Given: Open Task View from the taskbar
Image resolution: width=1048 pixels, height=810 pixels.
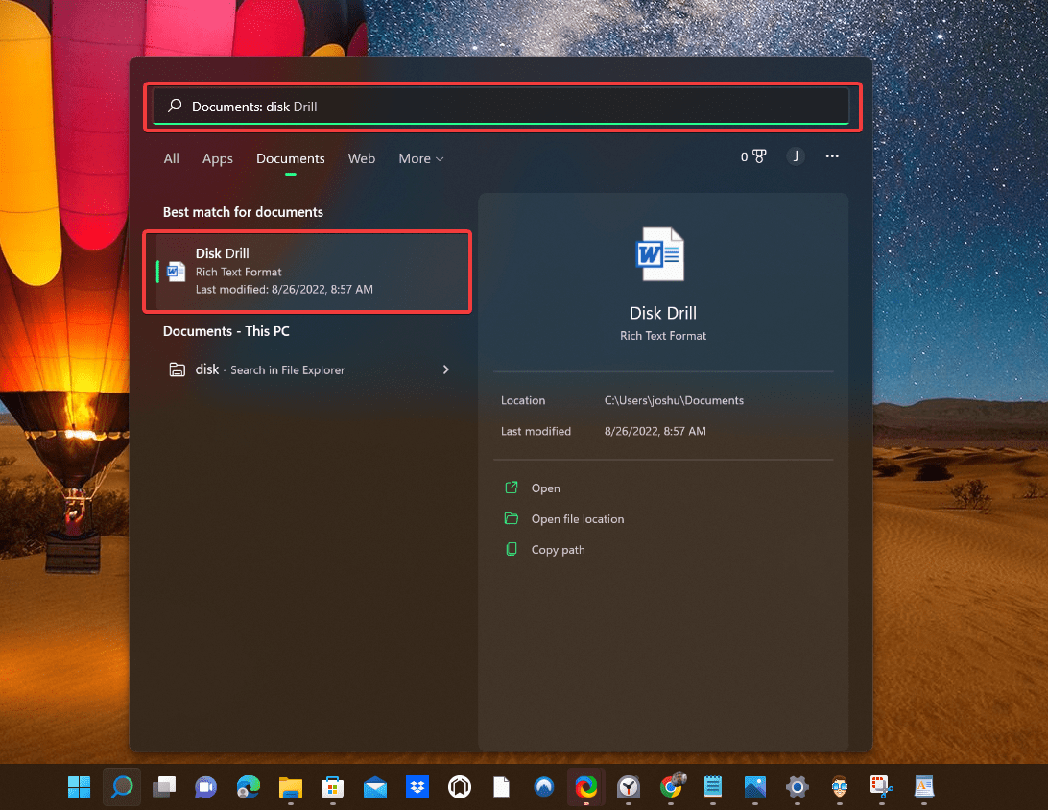Looking at the screenshot, I should [164, 787].
